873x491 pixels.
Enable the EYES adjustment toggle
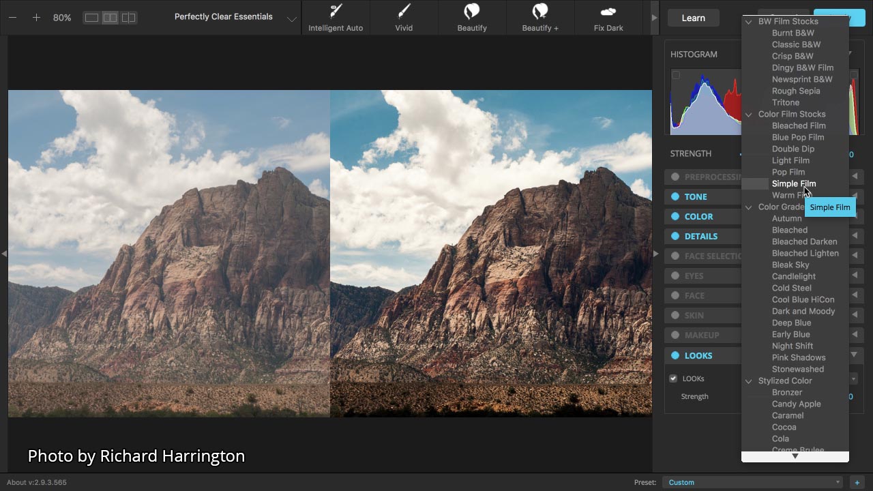[675, 276]
